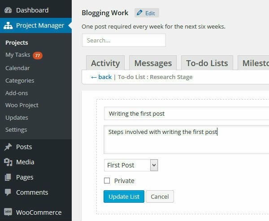Go to Calendar in the sidebar

[17, 68]
